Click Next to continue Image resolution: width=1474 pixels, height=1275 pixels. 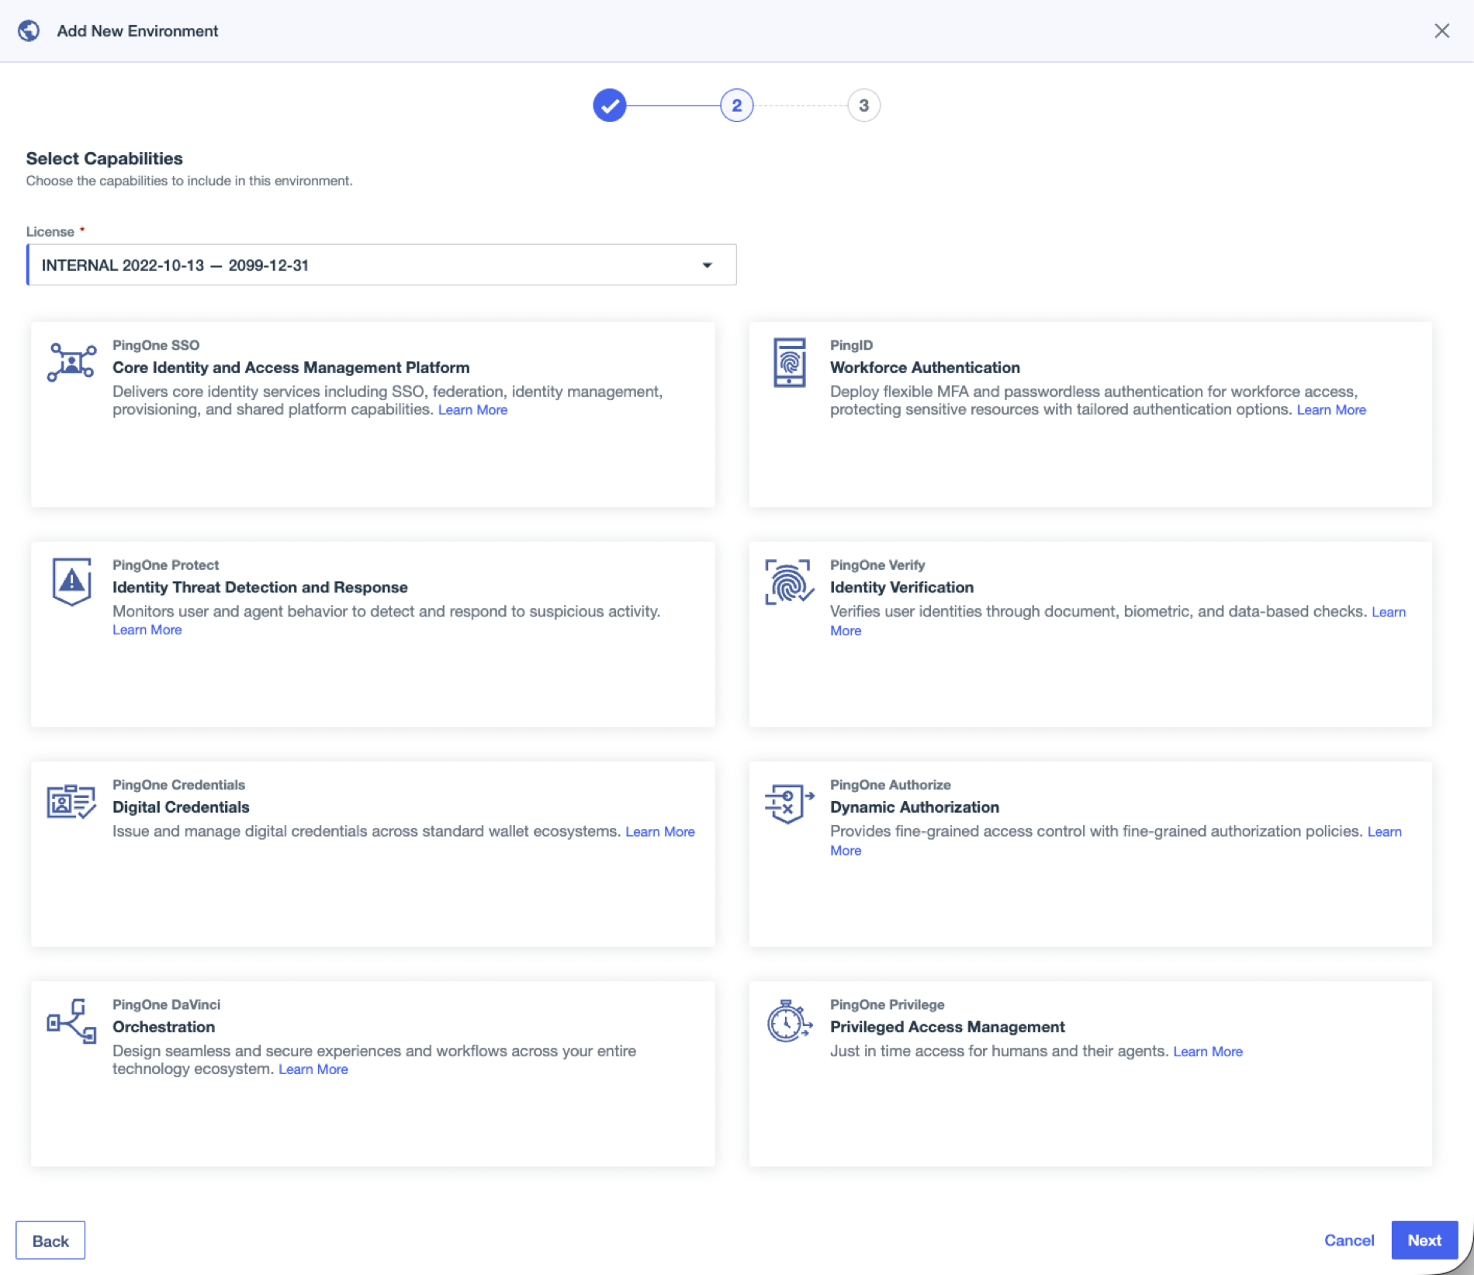click(x=1424, y=1239)
